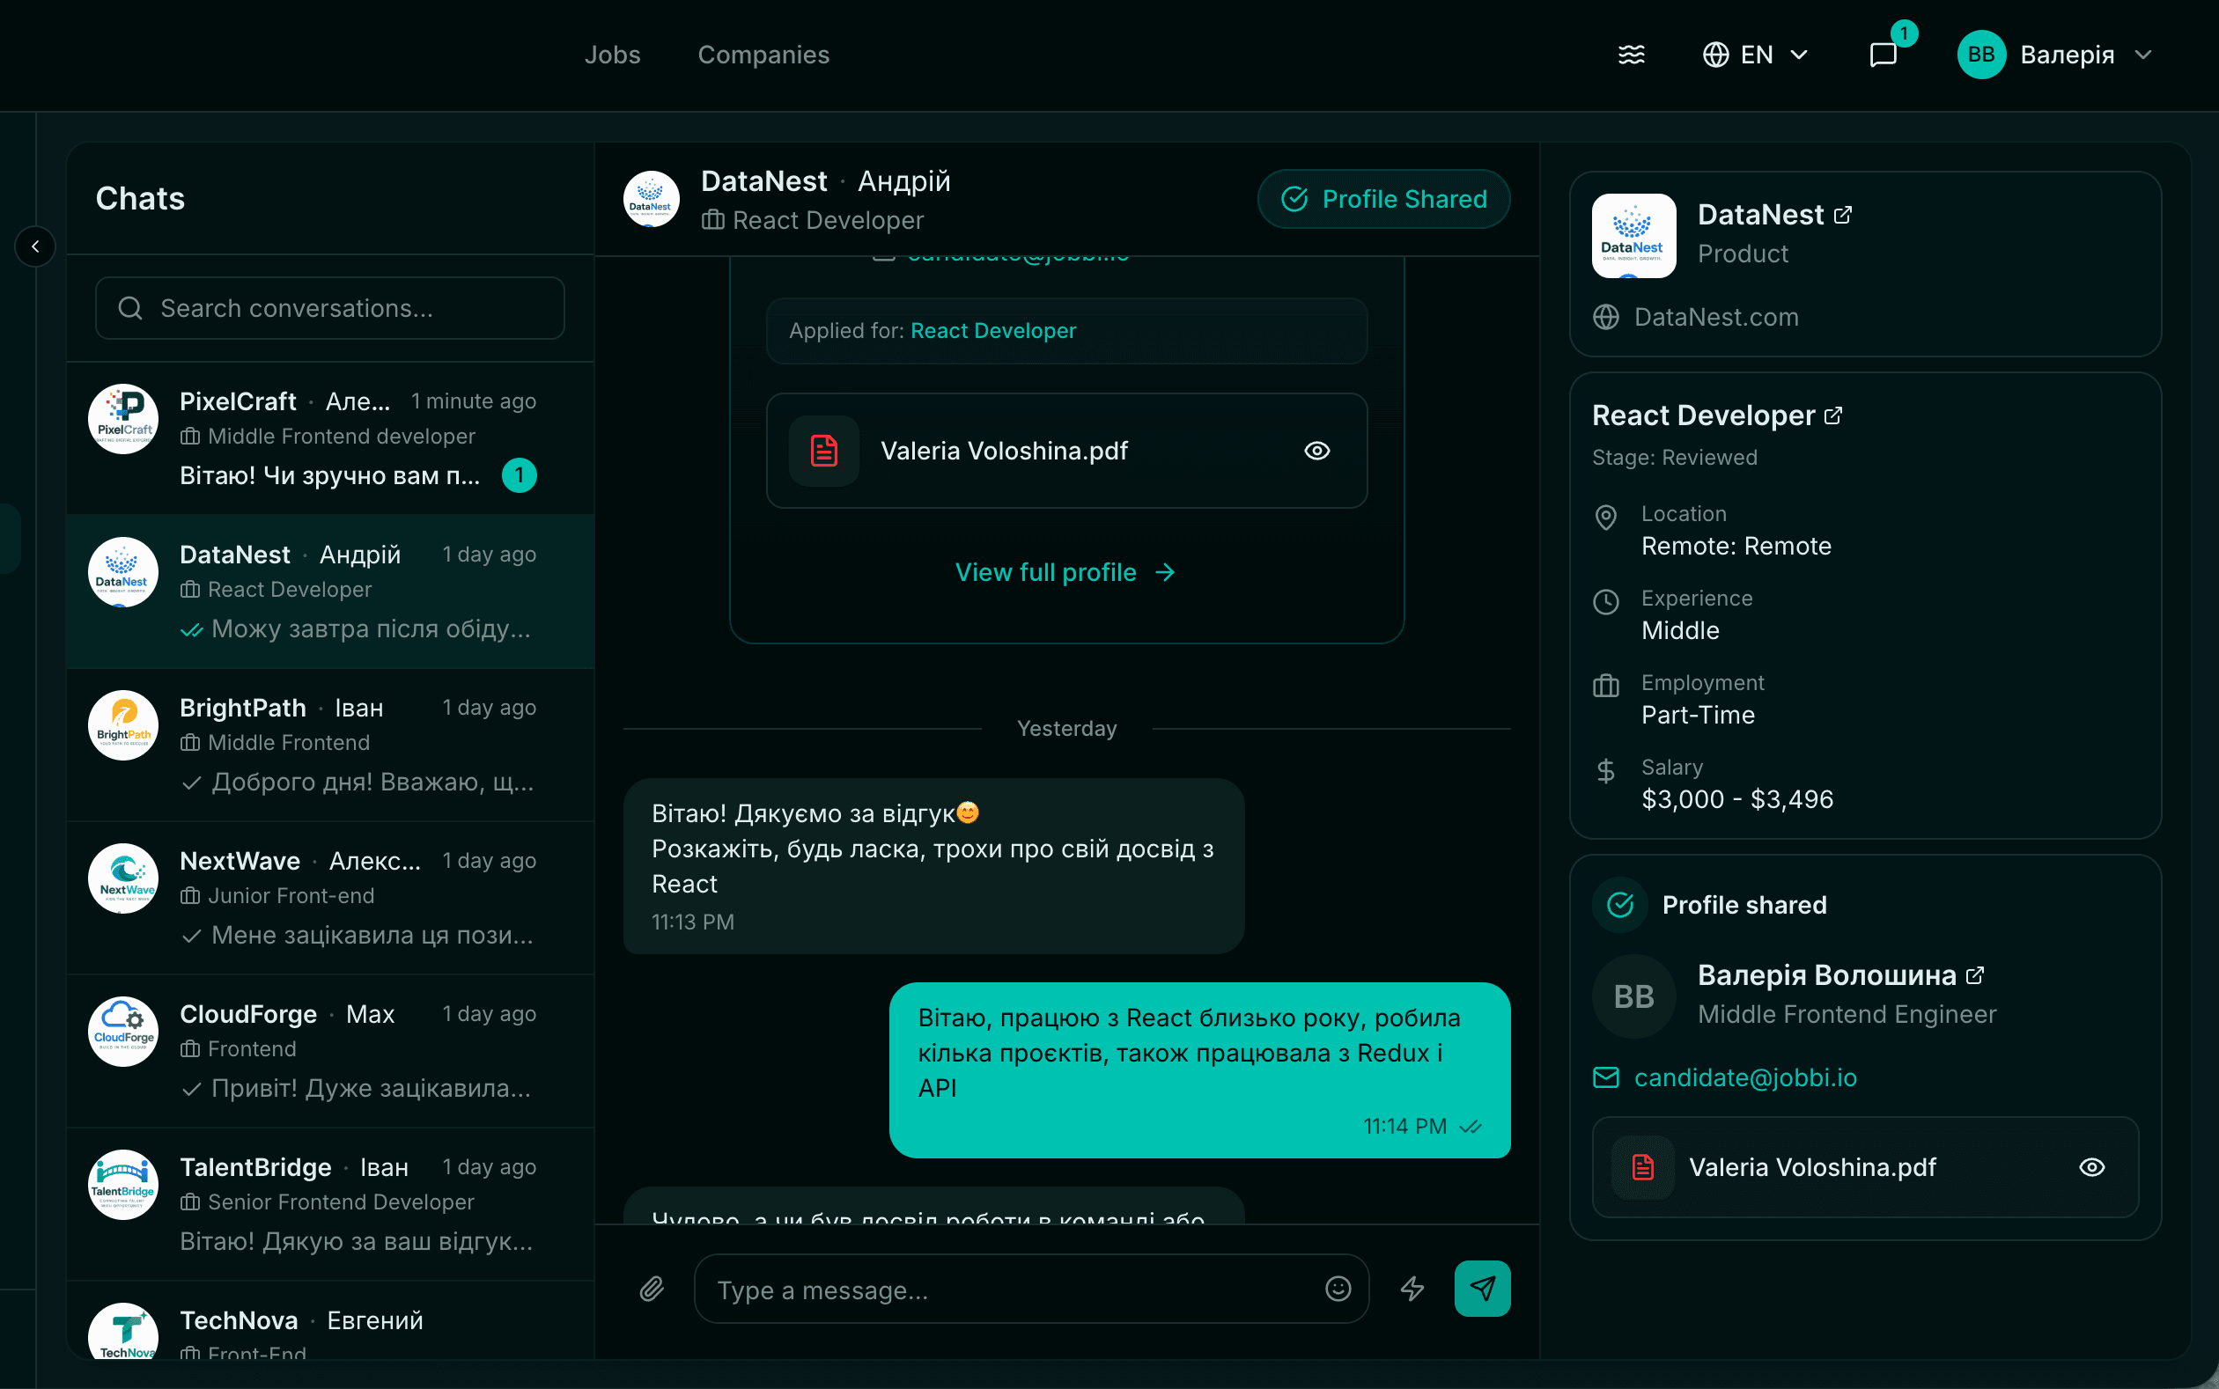Click the DataNest logo in company card
This screenshot has width=2219, height=1389.
pyautogui.click(x=1633, y=236)
